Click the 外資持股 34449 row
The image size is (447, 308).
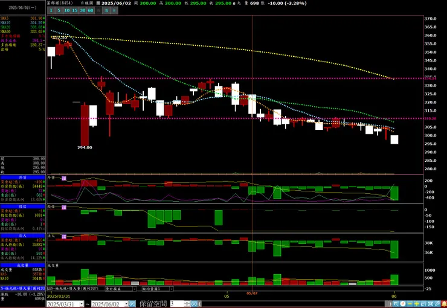point(22,187)
